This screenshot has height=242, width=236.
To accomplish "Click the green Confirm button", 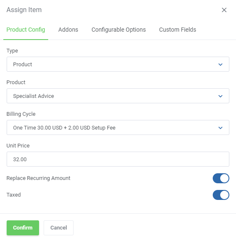I will (x=23, y=228).
